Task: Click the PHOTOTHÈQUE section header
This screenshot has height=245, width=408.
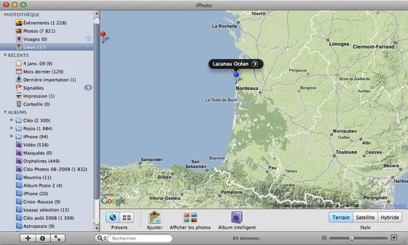Action: 22,14
